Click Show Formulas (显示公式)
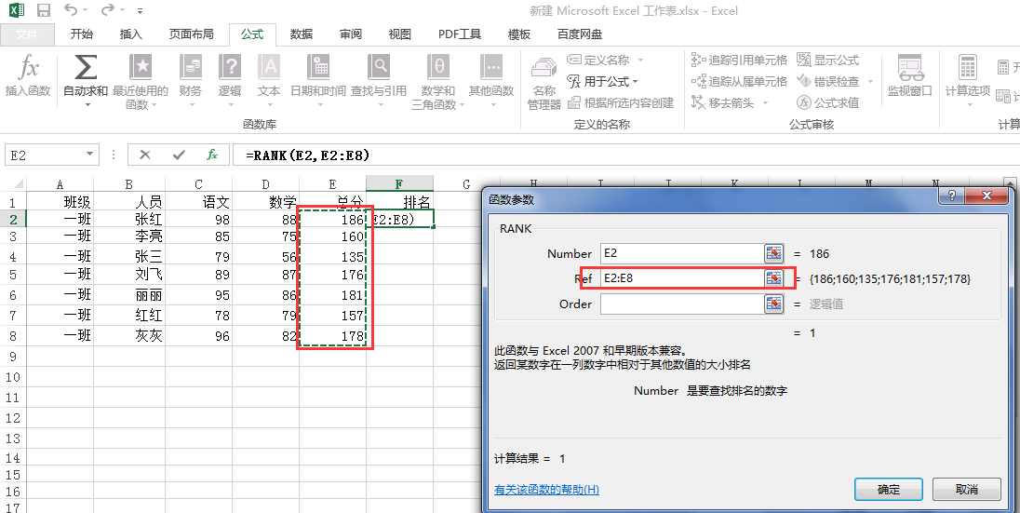The height and width of the screenshot is (513, 1020). pyautogui.click(x=828, y=60)
